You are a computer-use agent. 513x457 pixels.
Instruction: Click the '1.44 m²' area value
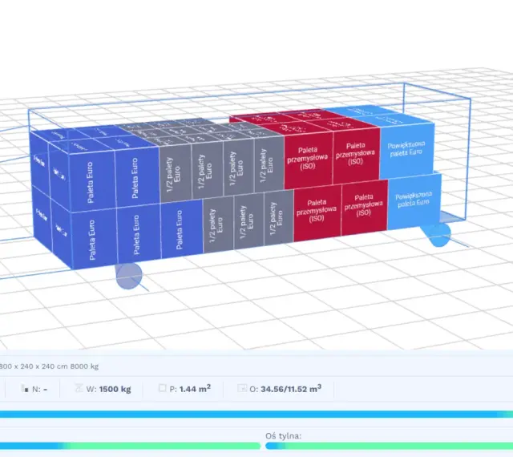click(195, 389)
